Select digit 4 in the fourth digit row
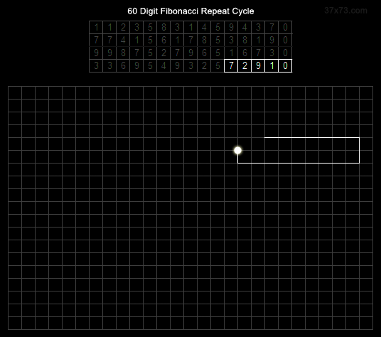The height and width of the screenshot is (337, 381). [163, 65]
